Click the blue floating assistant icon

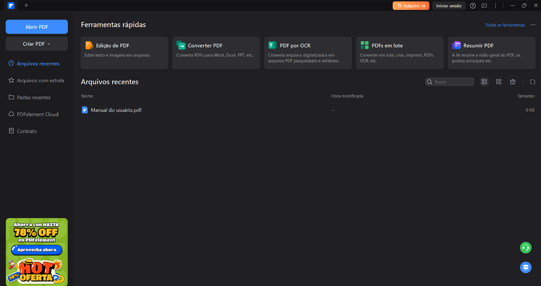tap(525, 267)
